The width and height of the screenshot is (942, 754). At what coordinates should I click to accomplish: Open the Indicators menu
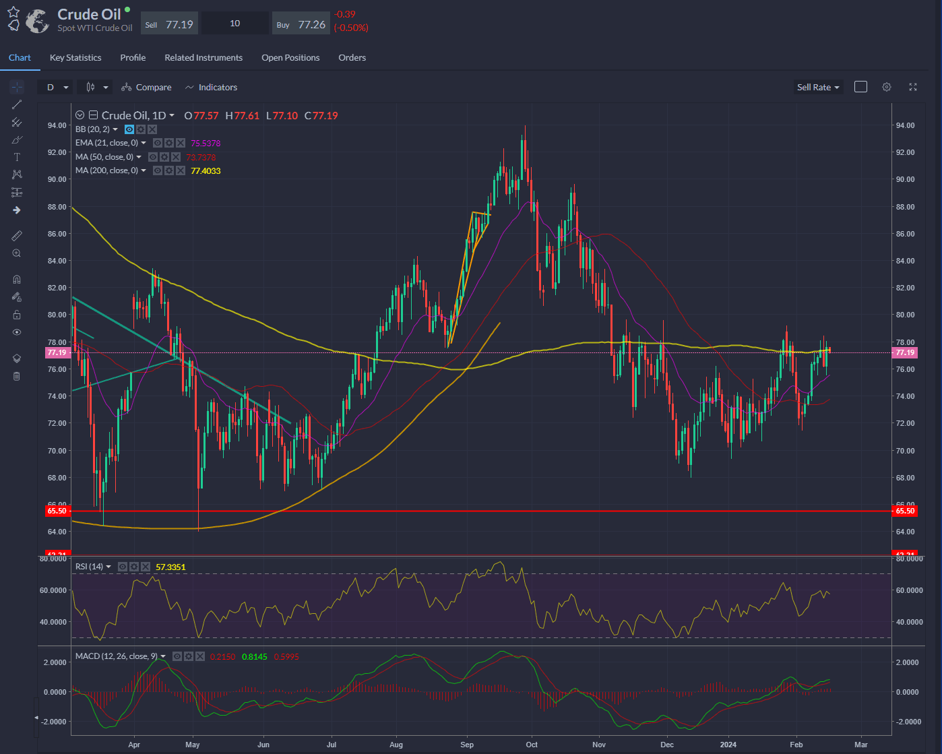[x=211, y=87]
